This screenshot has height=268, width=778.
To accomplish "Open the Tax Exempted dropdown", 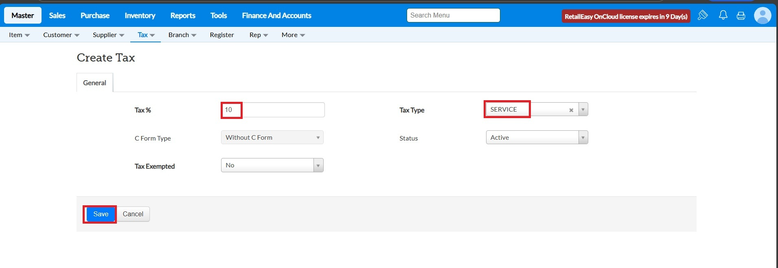I will tap(272, 165).
